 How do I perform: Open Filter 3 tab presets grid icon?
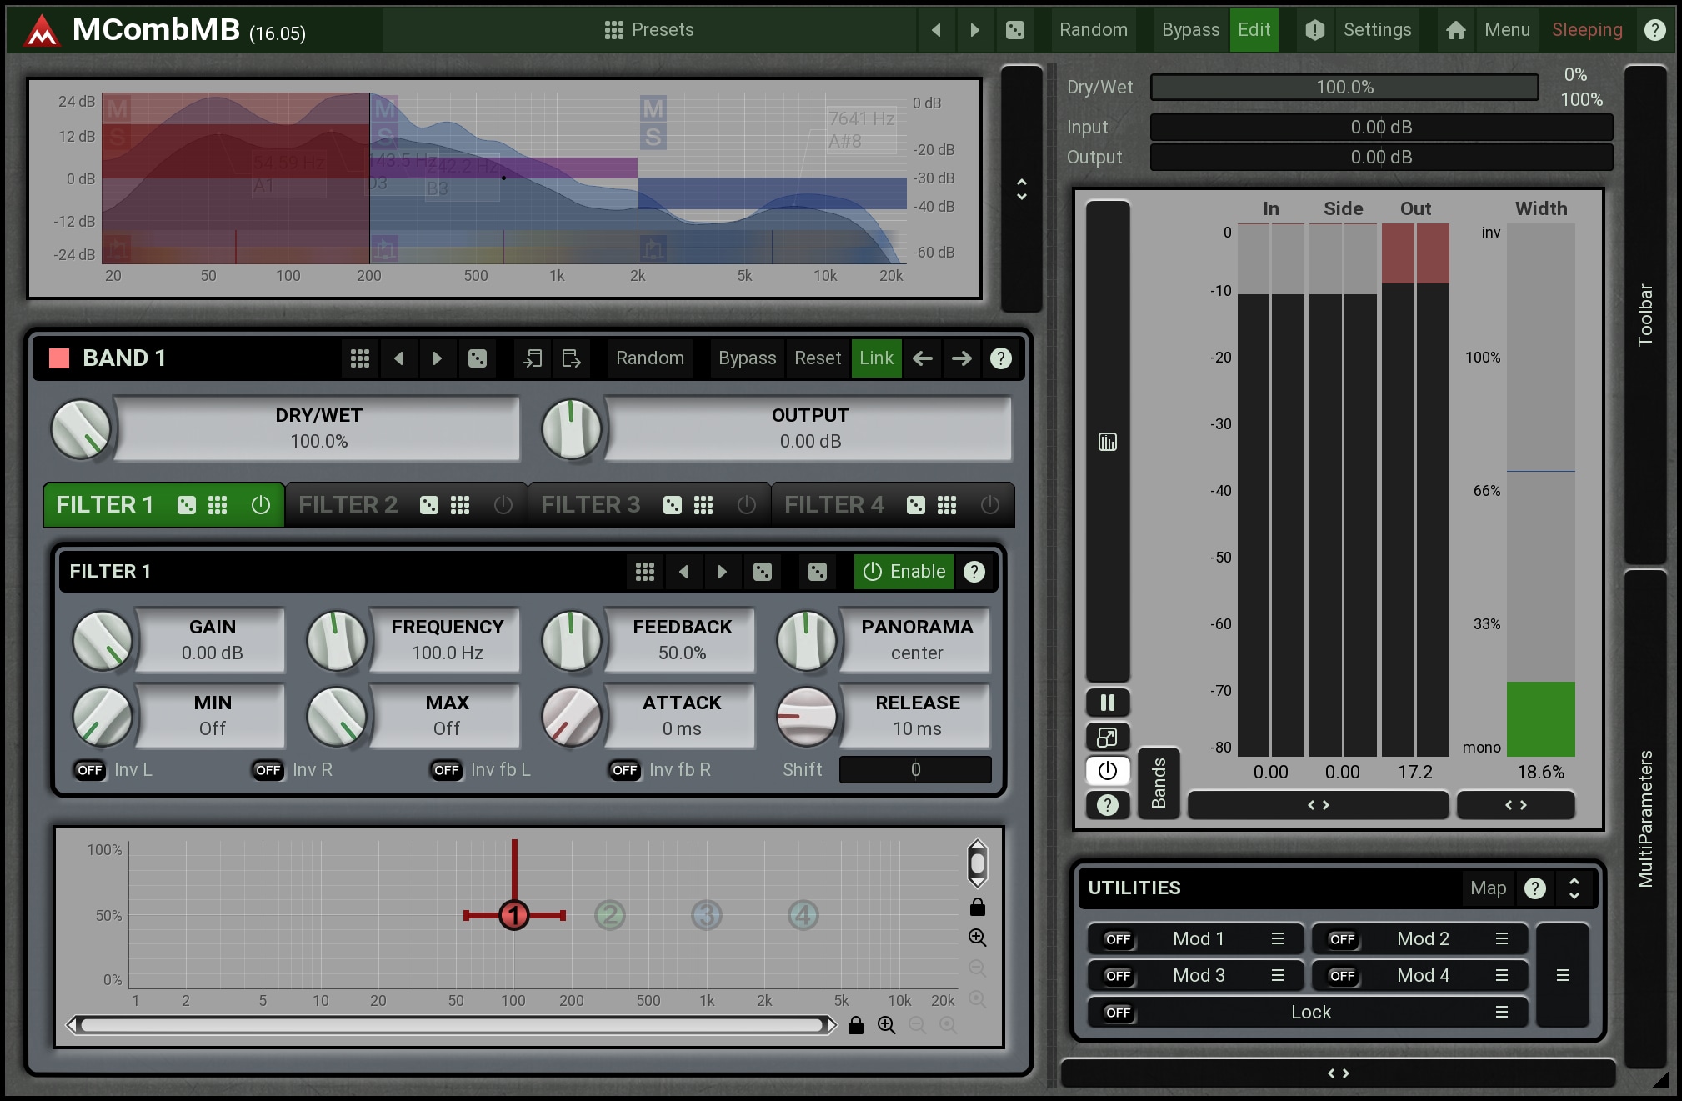703,505
